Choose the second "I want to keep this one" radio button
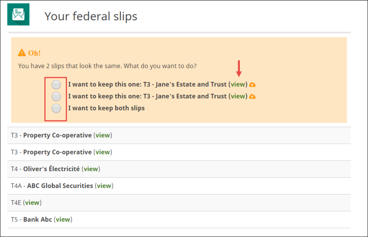The height and width of the screenshot is (237, 368). [56, 96]
